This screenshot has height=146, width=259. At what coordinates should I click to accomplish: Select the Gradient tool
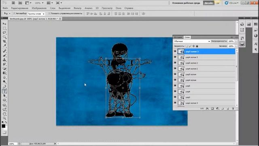pos(4,73)
